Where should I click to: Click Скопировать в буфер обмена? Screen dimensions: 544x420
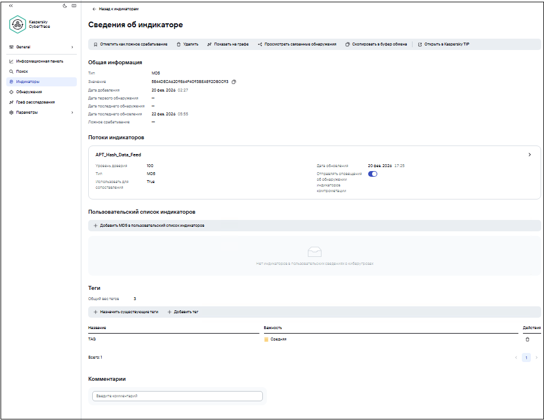(x=376, y=44)
